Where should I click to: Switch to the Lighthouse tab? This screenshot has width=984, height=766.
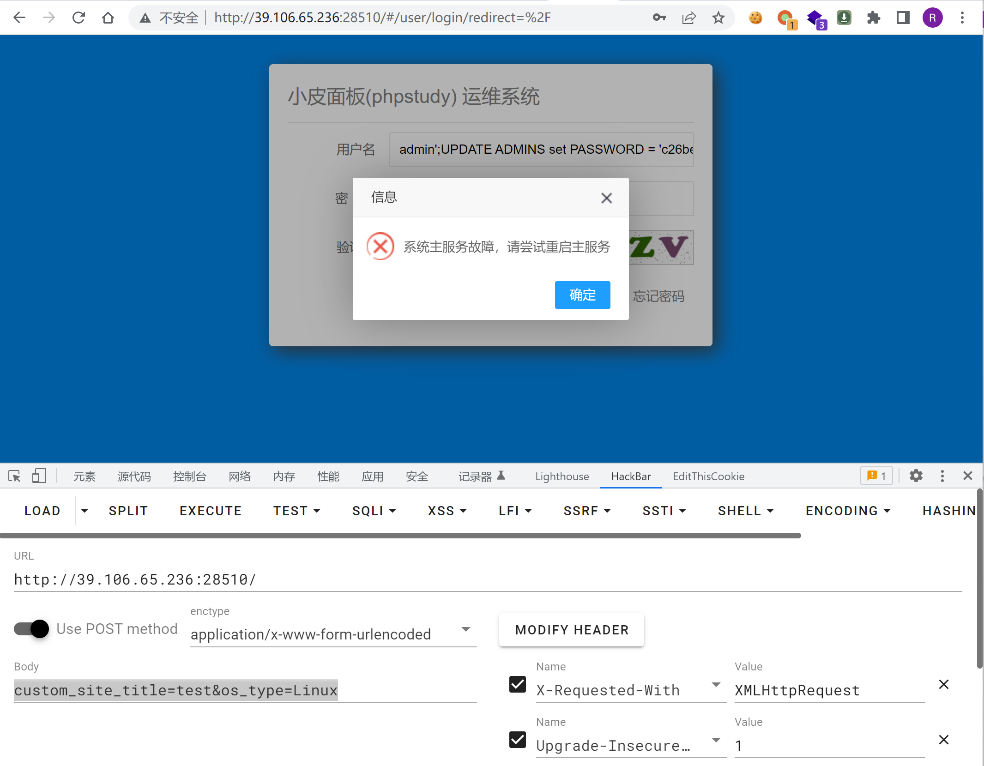point(561,476)
